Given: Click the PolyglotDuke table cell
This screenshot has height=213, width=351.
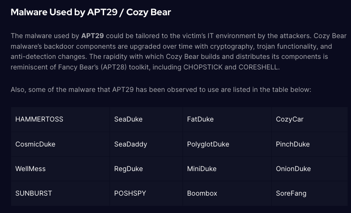Looking at the screenshot, I should [208, 144].
